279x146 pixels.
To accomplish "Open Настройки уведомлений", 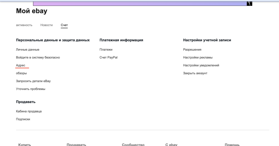I will click(201, 65).
